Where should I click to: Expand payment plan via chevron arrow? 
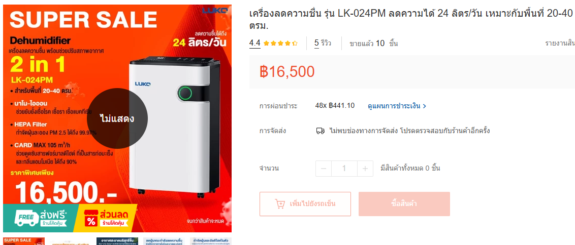pyautogui.click(x=424, y=106)
